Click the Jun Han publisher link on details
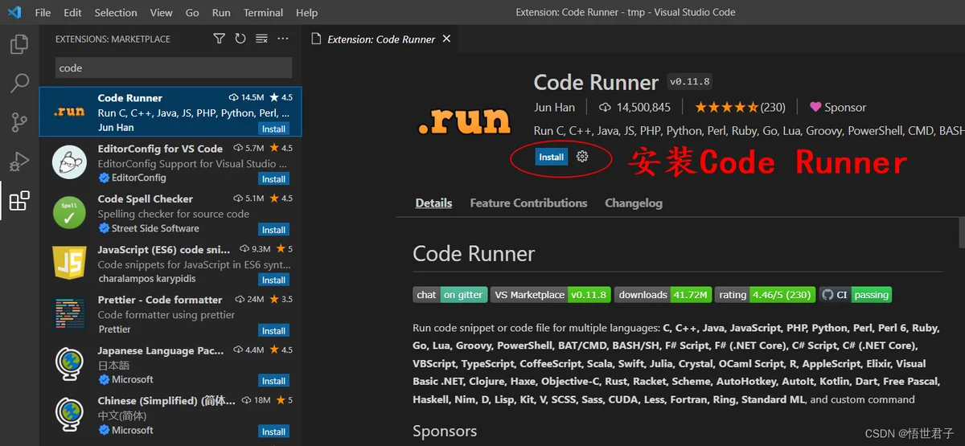 pos(554,107)
